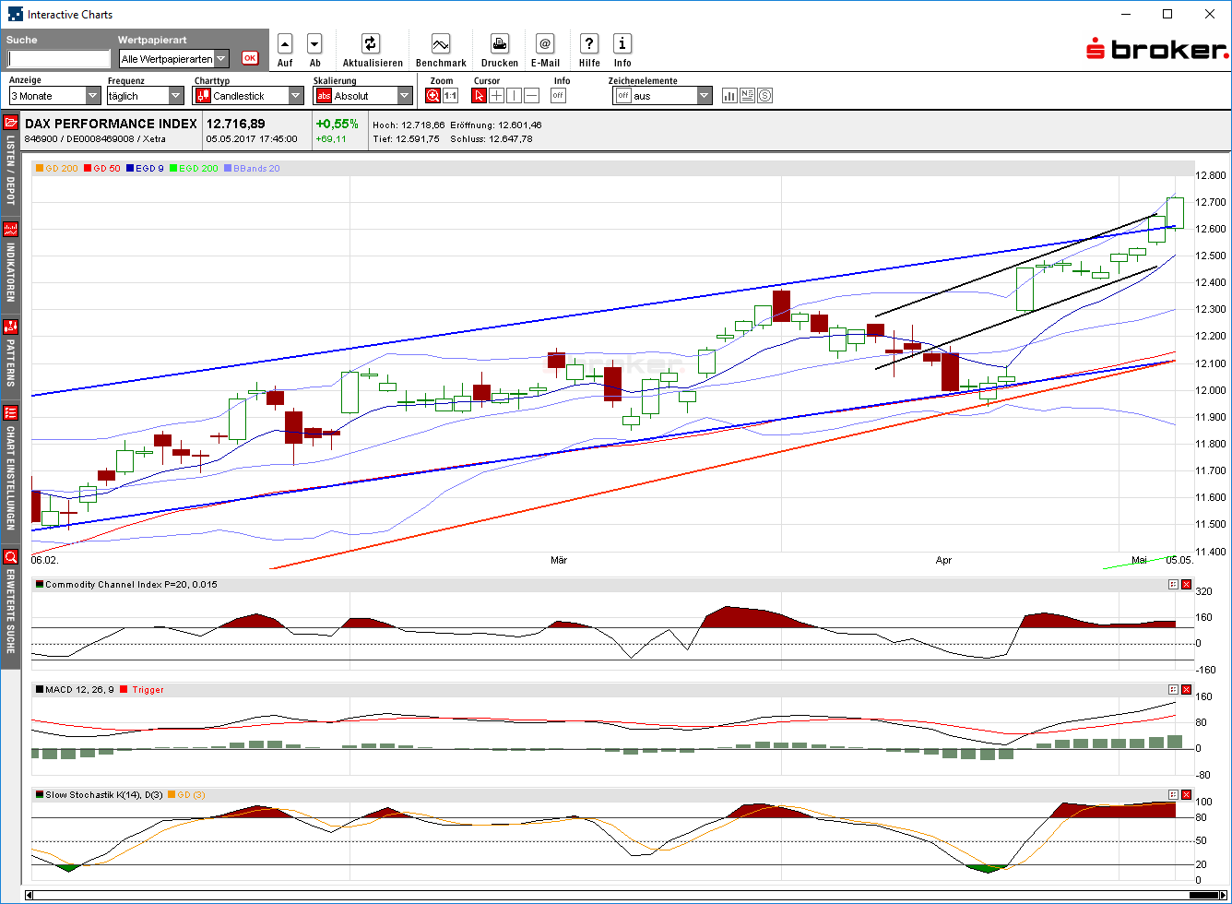
Task: Select the crosshair cursor
Action: coord(497,95)
